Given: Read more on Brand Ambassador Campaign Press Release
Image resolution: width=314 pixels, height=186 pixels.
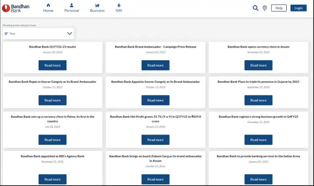Looking at the screenshot, I should click(155, 66).
